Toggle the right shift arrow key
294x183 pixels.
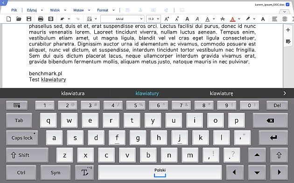[279, 155]
